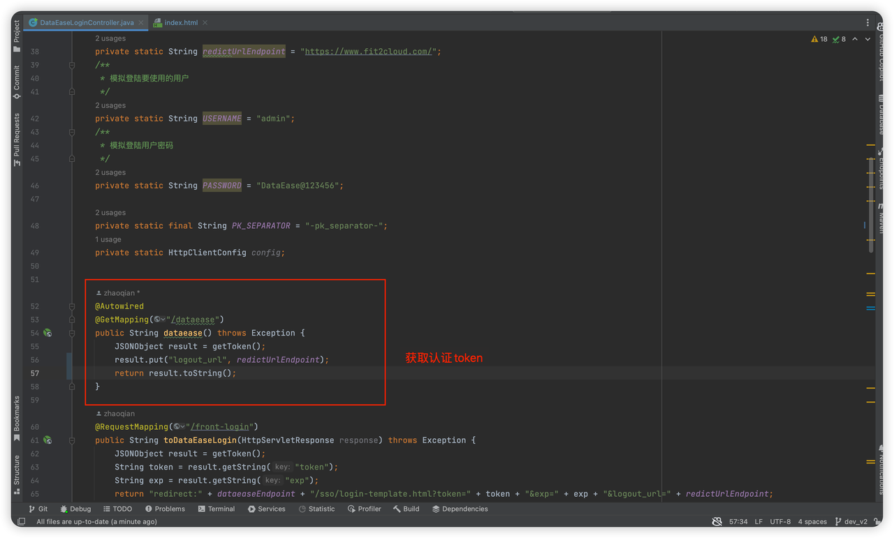
Task: Click the https://www.fit2cloud.com/ link
Action: tap(368, 52)
